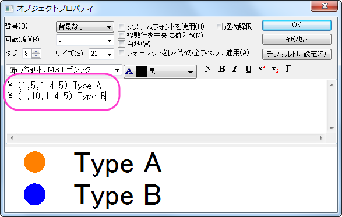Click the 'Type B' preview text
The image size is (342, 217).
click(x=117, y=196)
